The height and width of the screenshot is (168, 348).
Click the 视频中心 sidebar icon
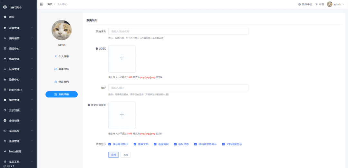[x=5, y=48]
